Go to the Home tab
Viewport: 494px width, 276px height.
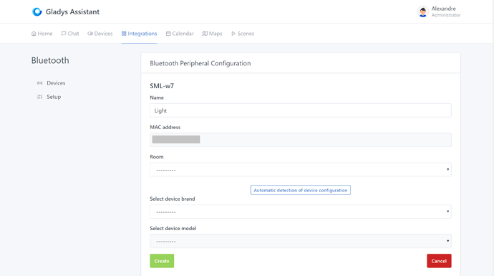(42, 34)
